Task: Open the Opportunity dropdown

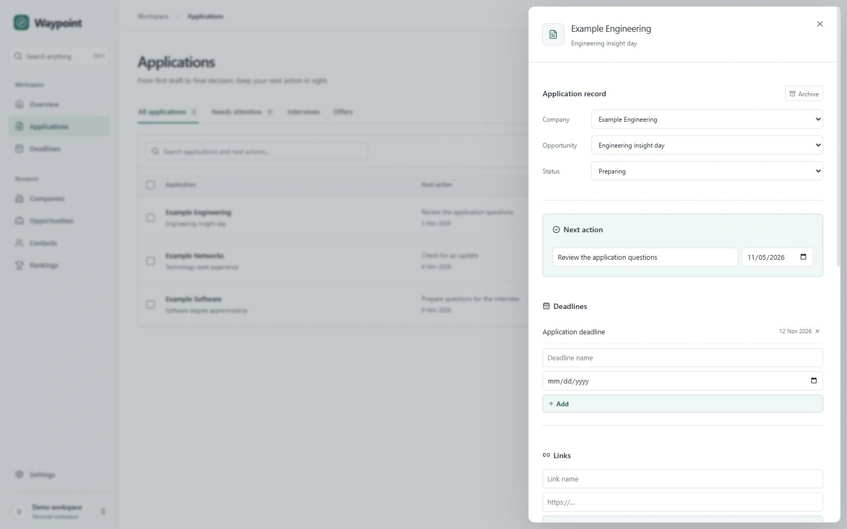Action: [707, 145]
